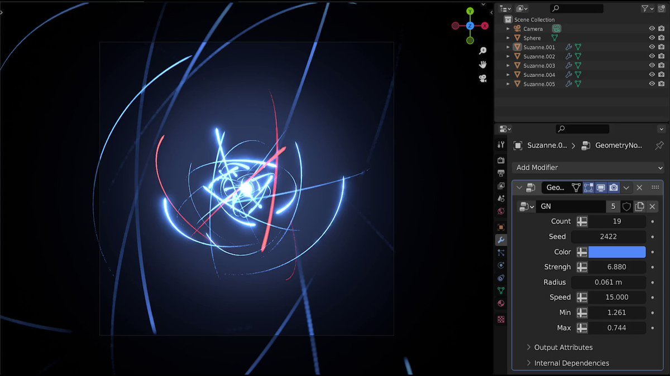Toggle modifier viewport display monitor icon
The height and width of the screenshot is (376, 670).
click(601, 188)
